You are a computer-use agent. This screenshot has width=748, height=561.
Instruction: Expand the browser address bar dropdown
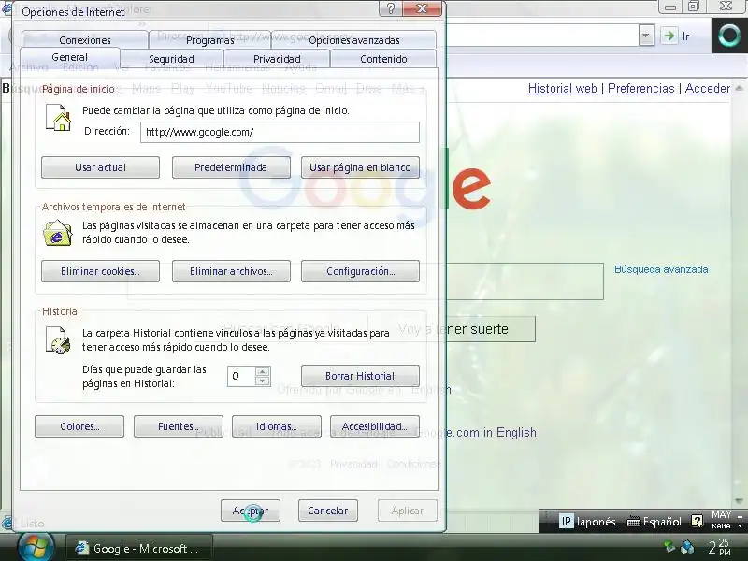[x=646, y=36]
